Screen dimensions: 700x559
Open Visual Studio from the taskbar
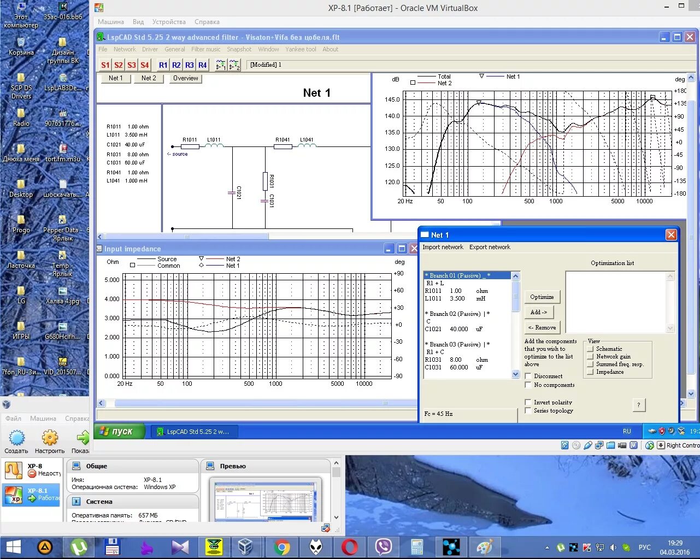click(180, 547)
